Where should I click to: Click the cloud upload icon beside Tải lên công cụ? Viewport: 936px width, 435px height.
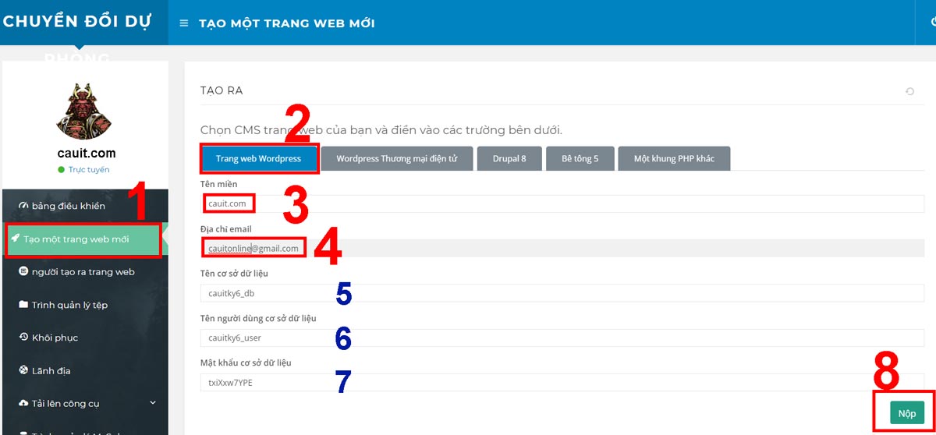[x=23, y=403]
